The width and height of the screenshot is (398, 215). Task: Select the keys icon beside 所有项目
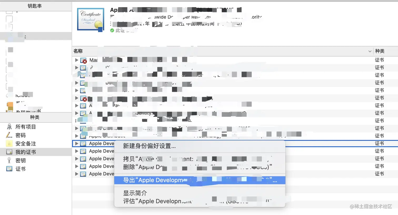click(9, 127)
